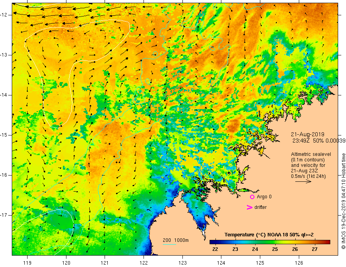Click the '0.5m/s (1kt 24h)' text
Viewport: 346px width, 267px height.
point(308,176)
